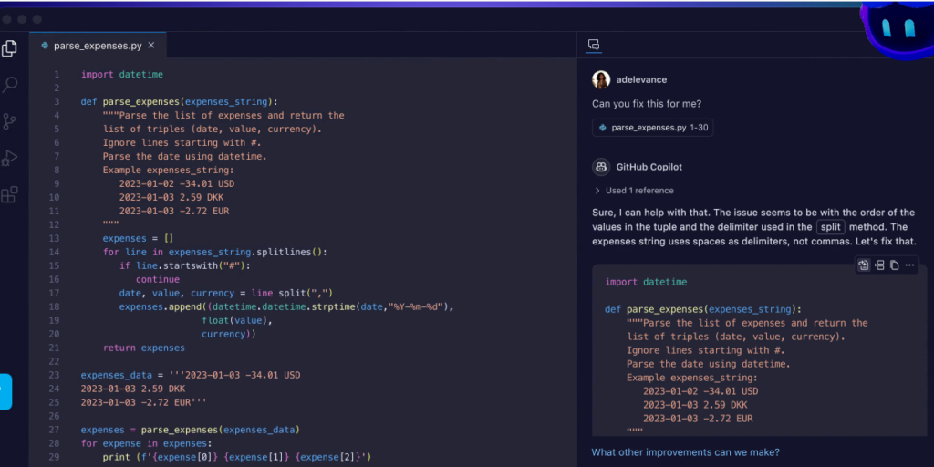This screenshot has height=467, width=934.
Task: Click the 'if line.startswith("#"):' line
Action: tap(184, 265)
